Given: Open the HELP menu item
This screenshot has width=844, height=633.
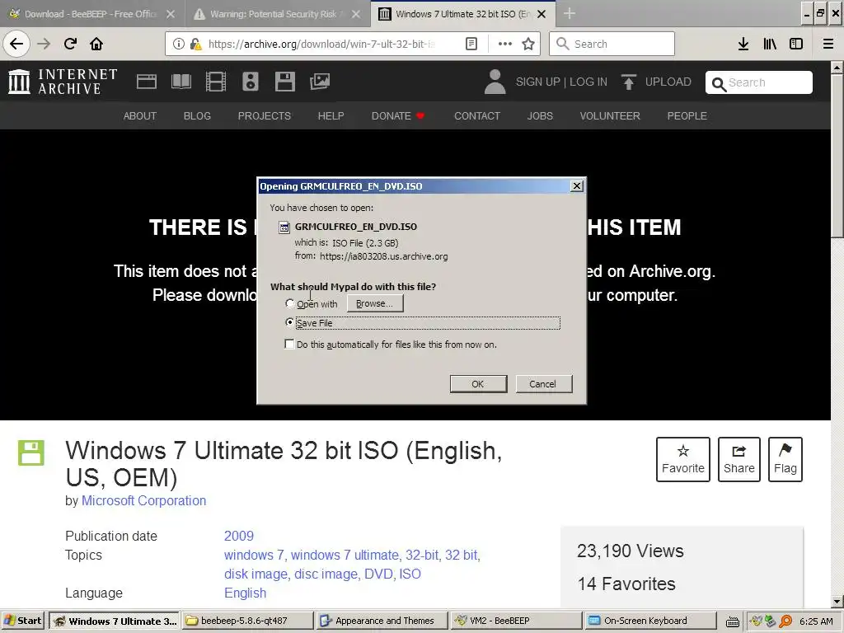Looking at the screenshot, I should tap(331, 115).
